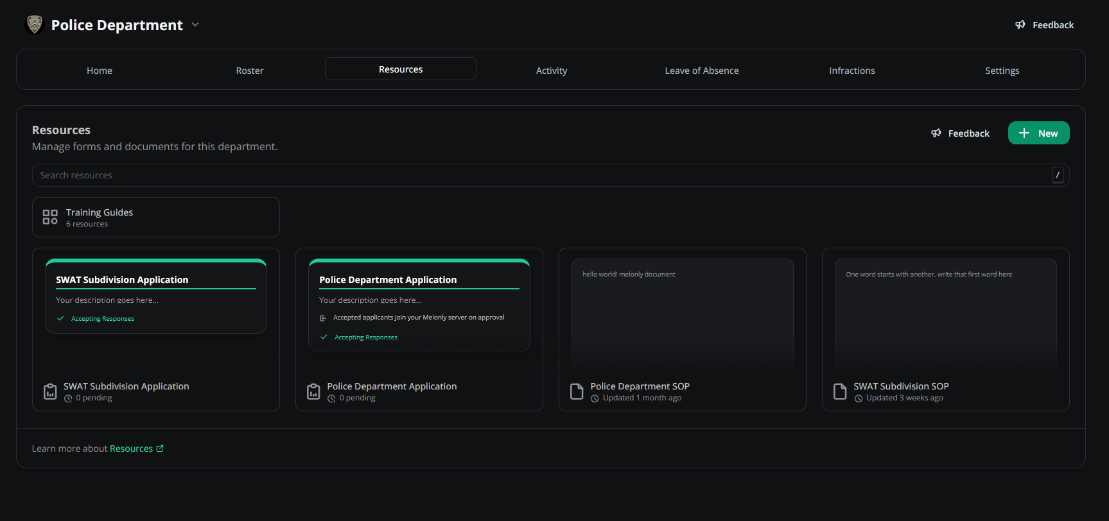Click the Training Guides category grid icon
Viewport: 1109px width, 521px height.
pyautogui.click(x=50, y=217)
